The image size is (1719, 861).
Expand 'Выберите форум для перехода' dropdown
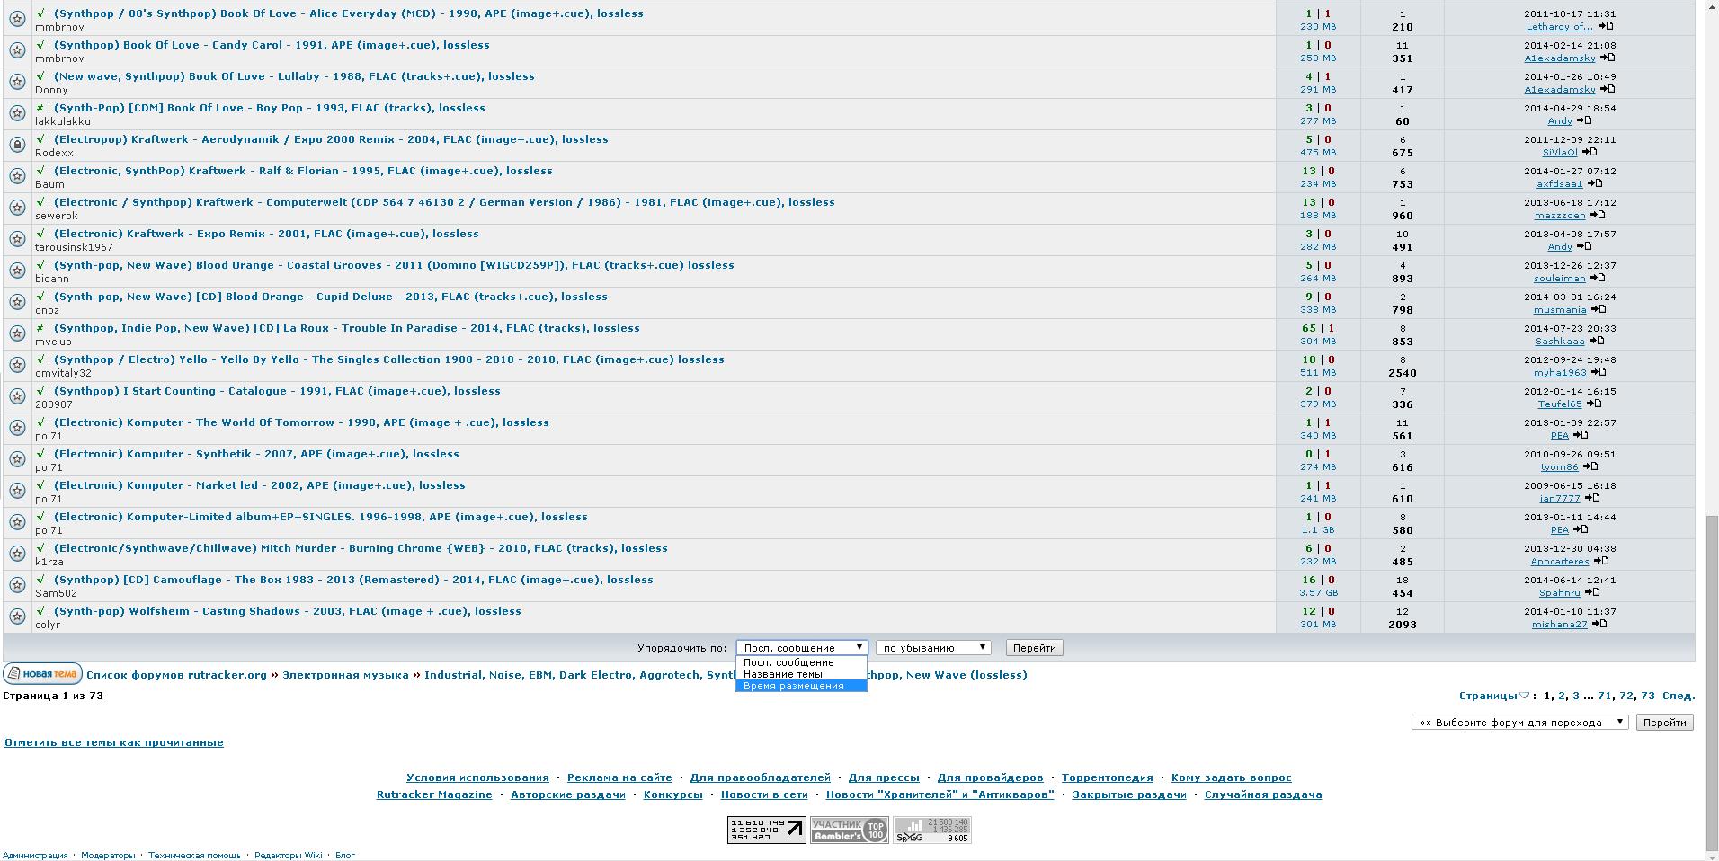(x=1519, y=722)
